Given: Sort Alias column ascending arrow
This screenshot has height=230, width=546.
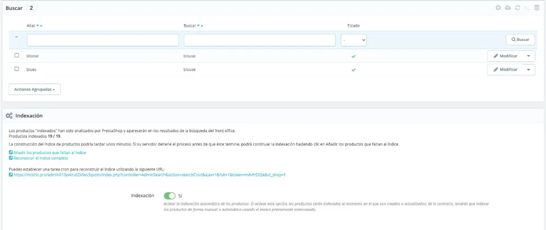Looking at the screenshot, I should point(41,26).
